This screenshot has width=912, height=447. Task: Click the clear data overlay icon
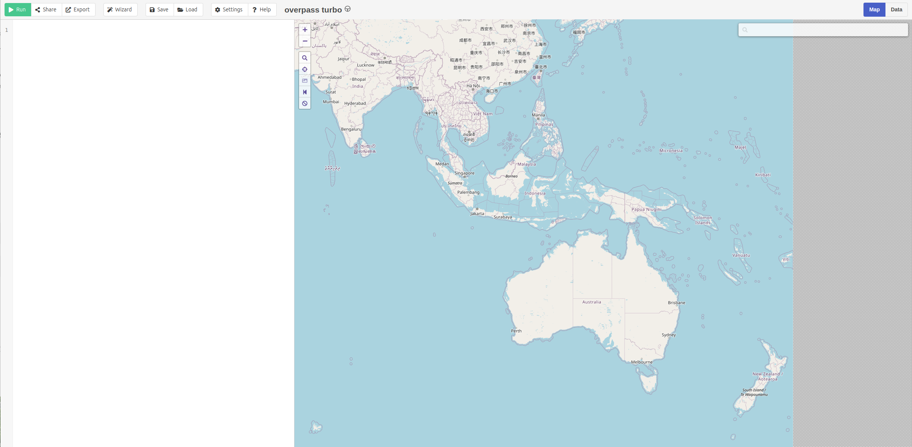point(305,104)
